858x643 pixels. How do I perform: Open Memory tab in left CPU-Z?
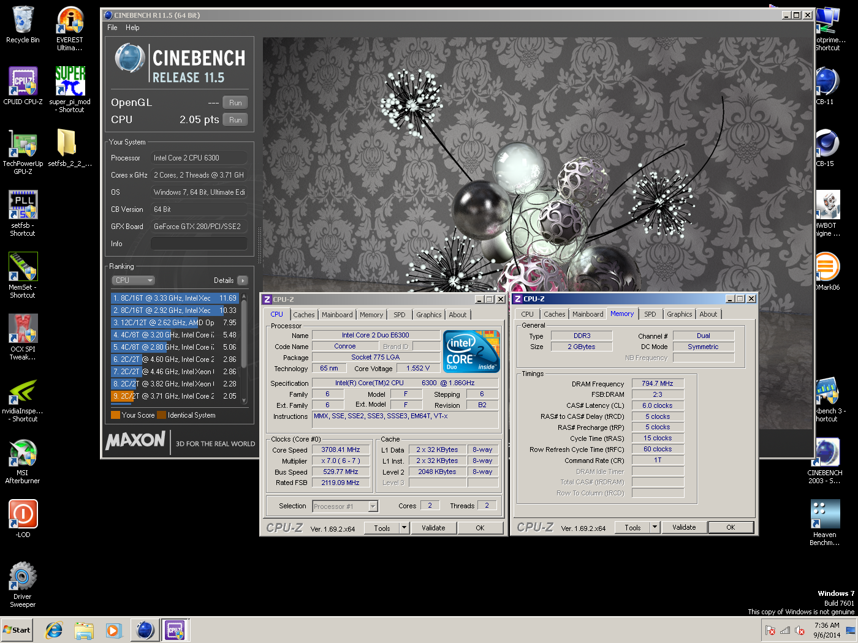pyautogui.click(x=371, y=315)
